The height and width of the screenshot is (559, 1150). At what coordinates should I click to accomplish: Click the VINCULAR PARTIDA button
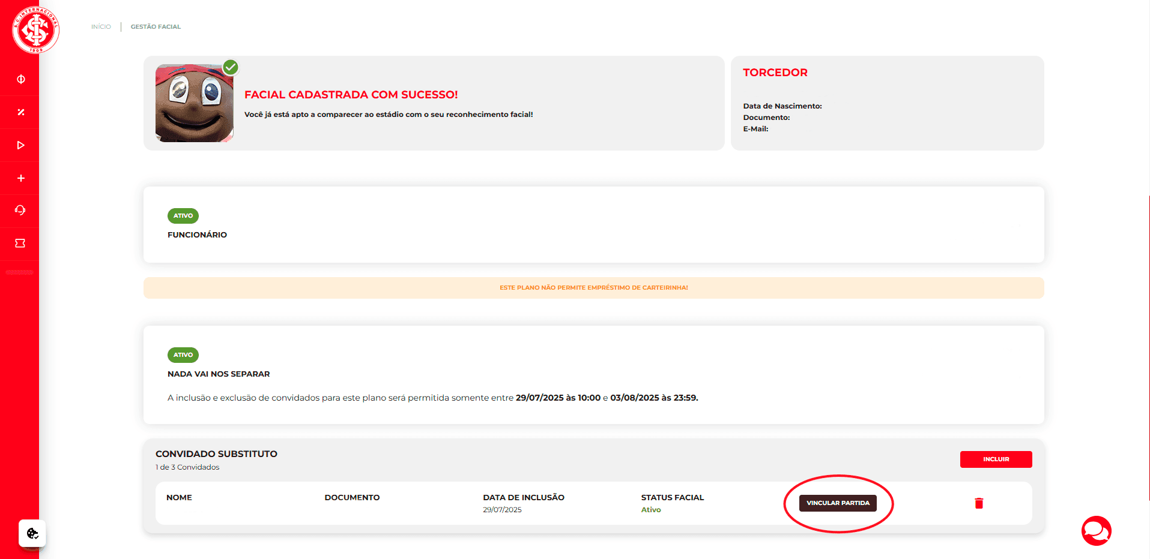(x=838, y=503)
